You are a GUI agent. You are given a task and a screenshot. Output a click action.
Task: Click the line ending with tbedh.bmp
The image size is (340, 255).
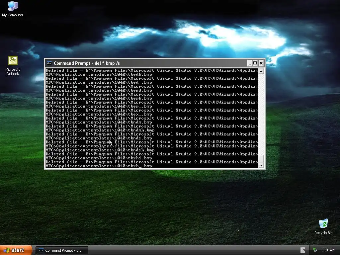pos(99,74)
